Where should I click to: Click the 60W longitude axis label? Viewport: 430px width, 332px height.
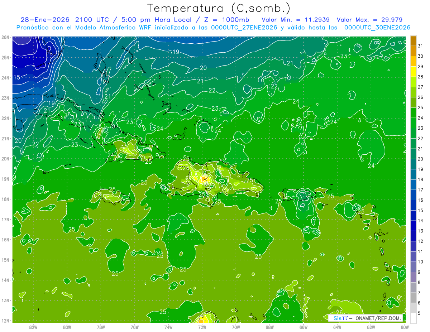tap(405, 327)
